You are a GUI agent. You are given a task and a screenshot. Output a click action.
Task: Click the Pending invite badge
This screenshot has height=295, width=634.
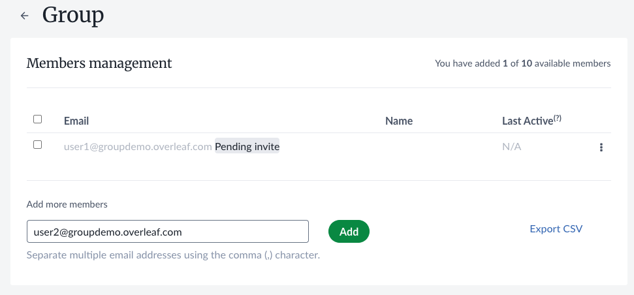click(x=247, y=147)
